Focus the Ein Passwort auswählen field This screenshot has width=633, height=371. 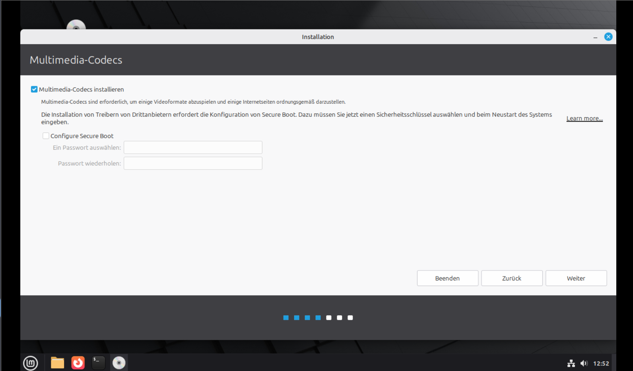(193, 147)
